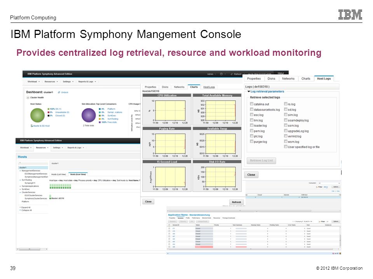Click the purple Free slots legend swatch

(x=100, y=122)
